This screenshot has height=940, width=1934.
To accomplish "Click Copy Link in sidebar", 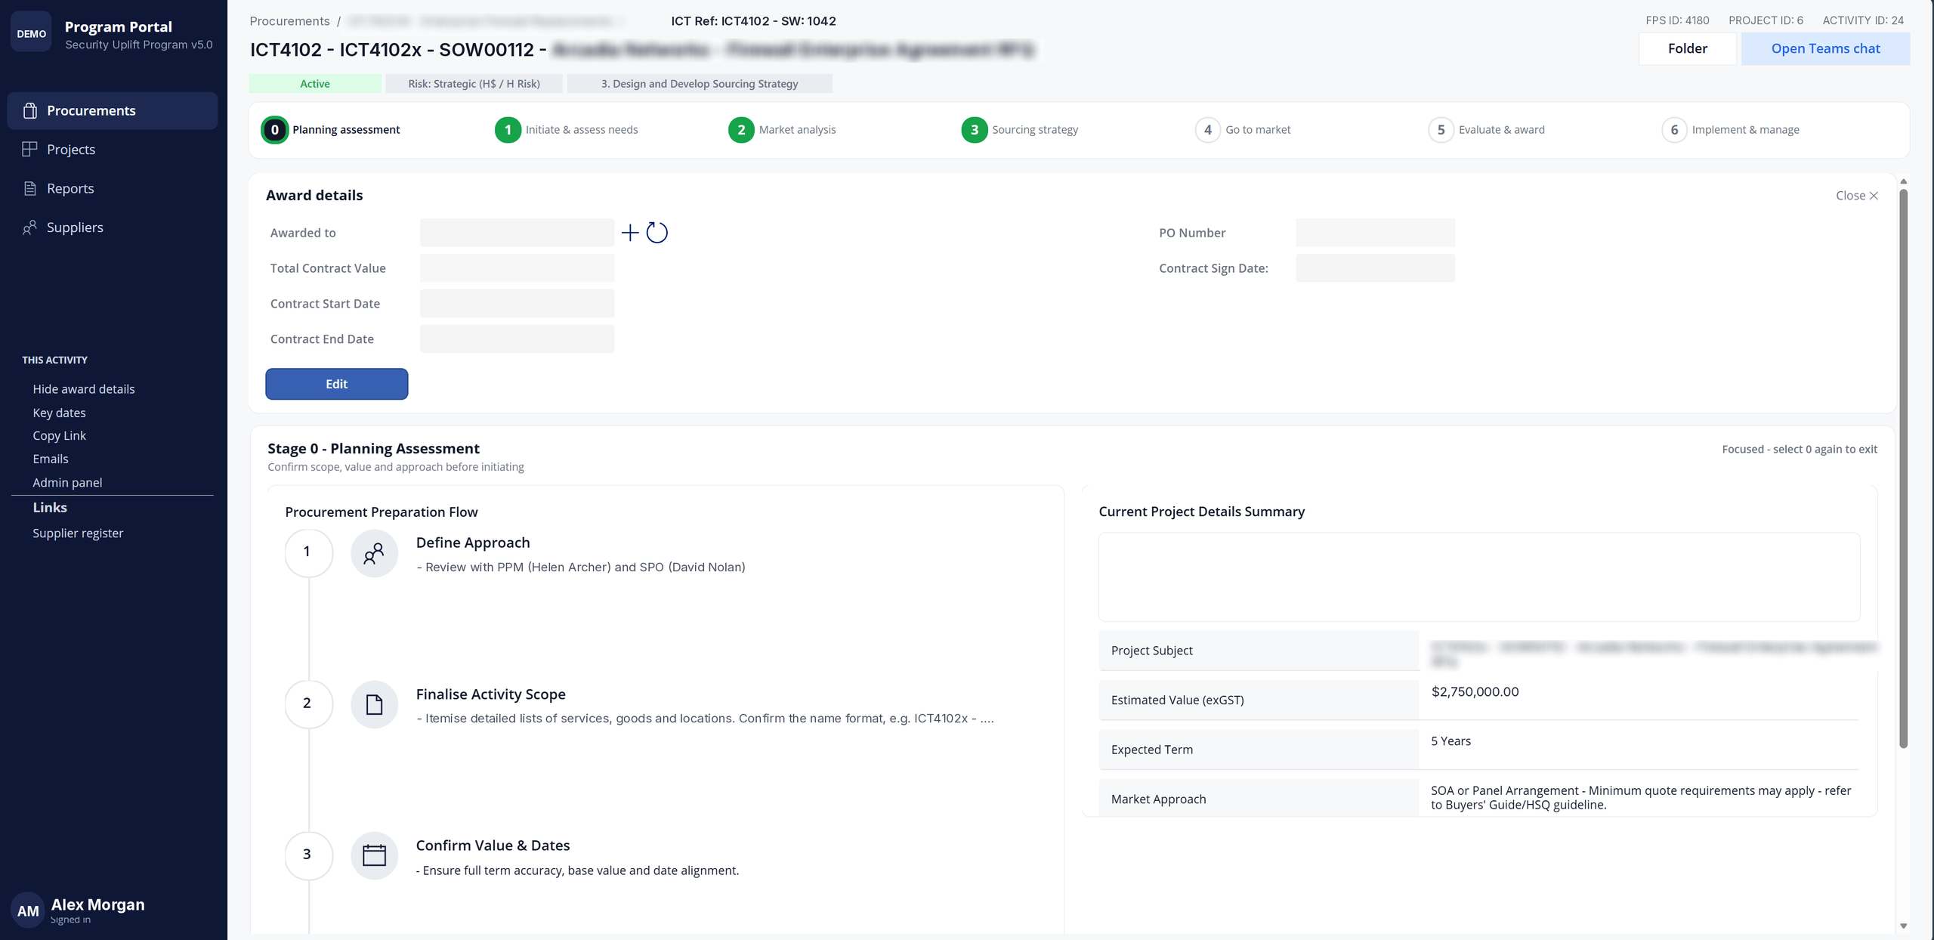I will 59,436.
